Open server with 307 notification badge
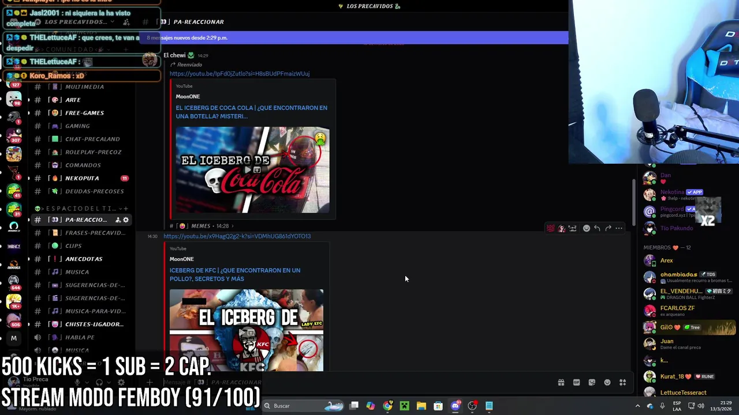Viewport: 739px width, 415px height. click(x=14, y=135)
